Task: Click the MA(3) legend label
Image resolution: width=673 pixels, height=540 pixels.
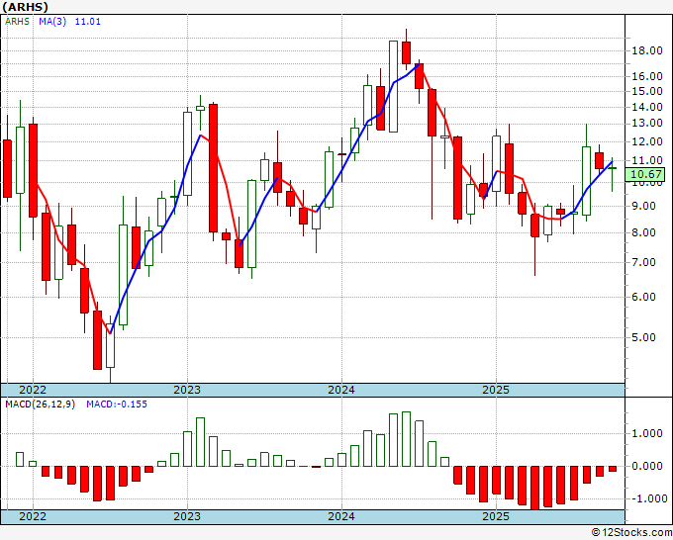Action: (x=52, y=22)
